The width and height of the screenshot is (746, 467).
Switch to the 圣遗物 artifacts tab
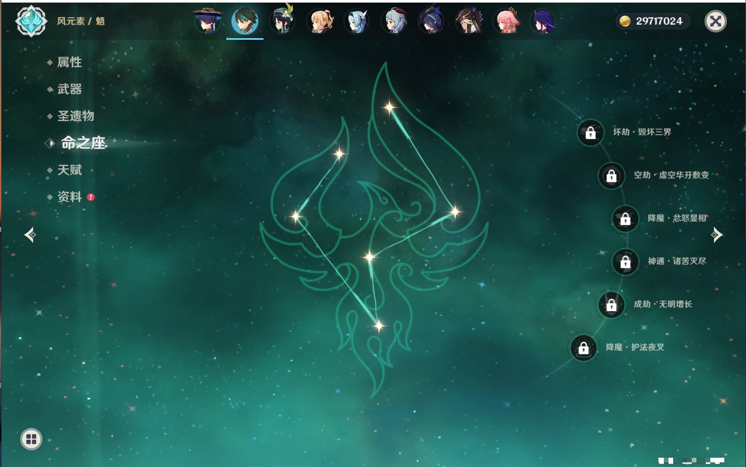point(75,116)
